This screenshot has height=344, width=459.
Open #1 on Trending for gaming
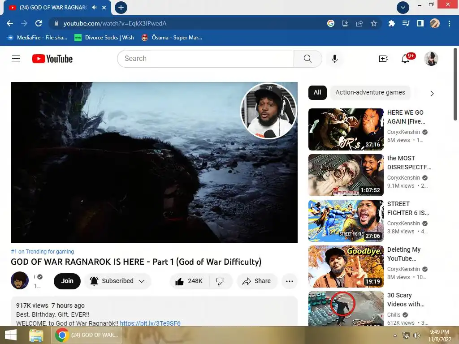pos(43,252)
